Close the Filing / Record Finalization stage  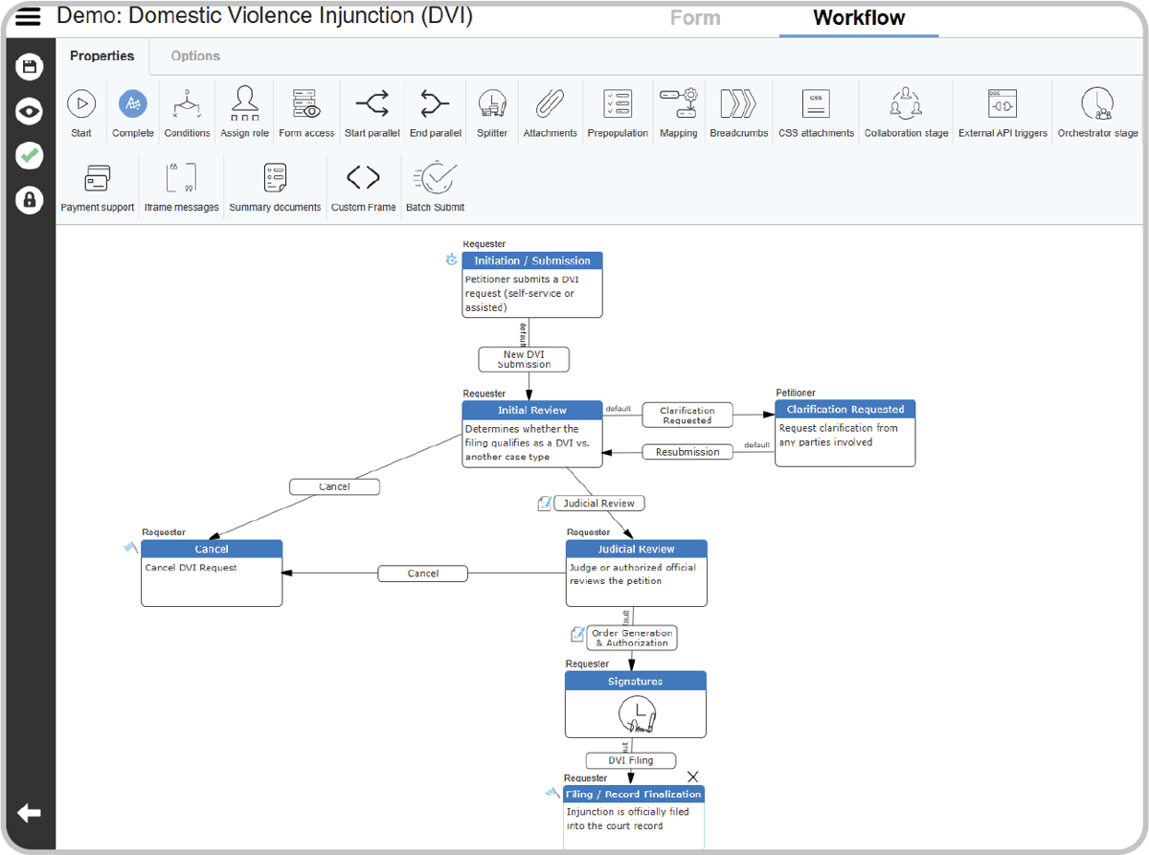tap(693, 776)
